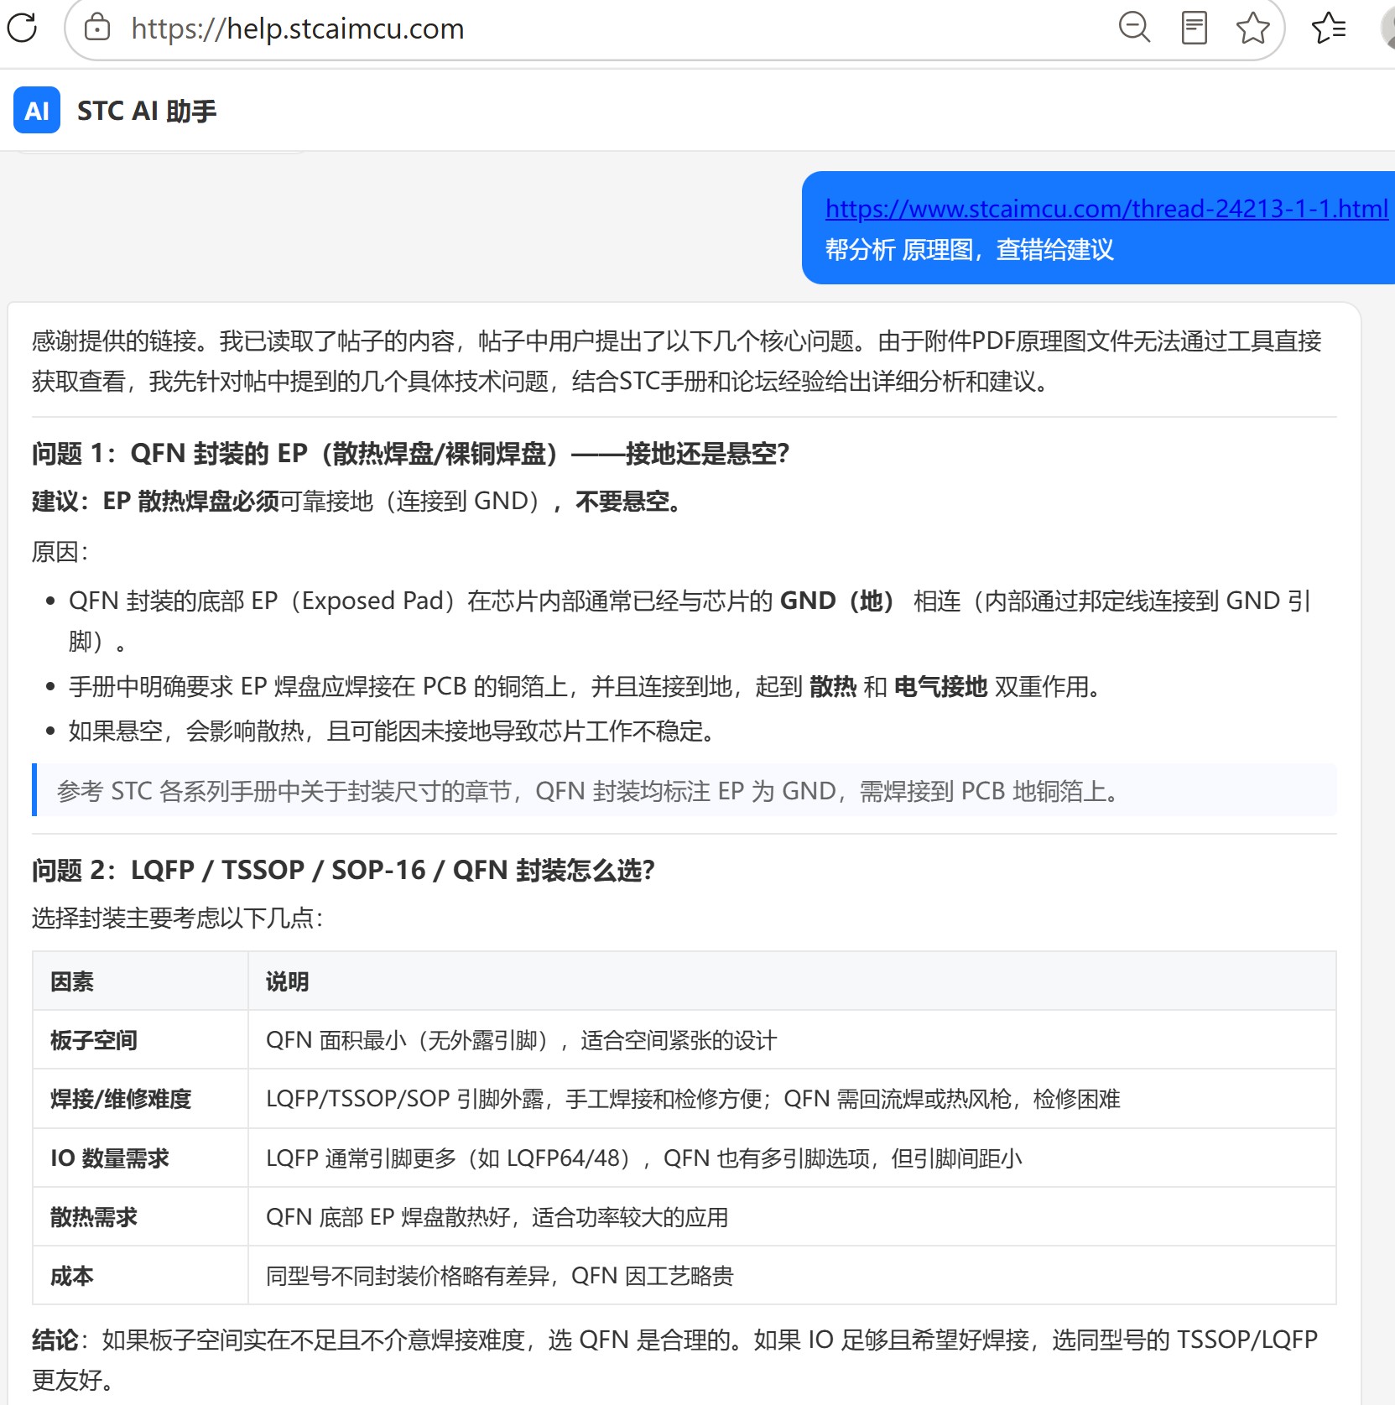The height and width of the screenshot is (1405, 1395).
Task: Click the line 选择封装主要考虑以下几点
Action: pyautogui.click(x=178, y=918)
